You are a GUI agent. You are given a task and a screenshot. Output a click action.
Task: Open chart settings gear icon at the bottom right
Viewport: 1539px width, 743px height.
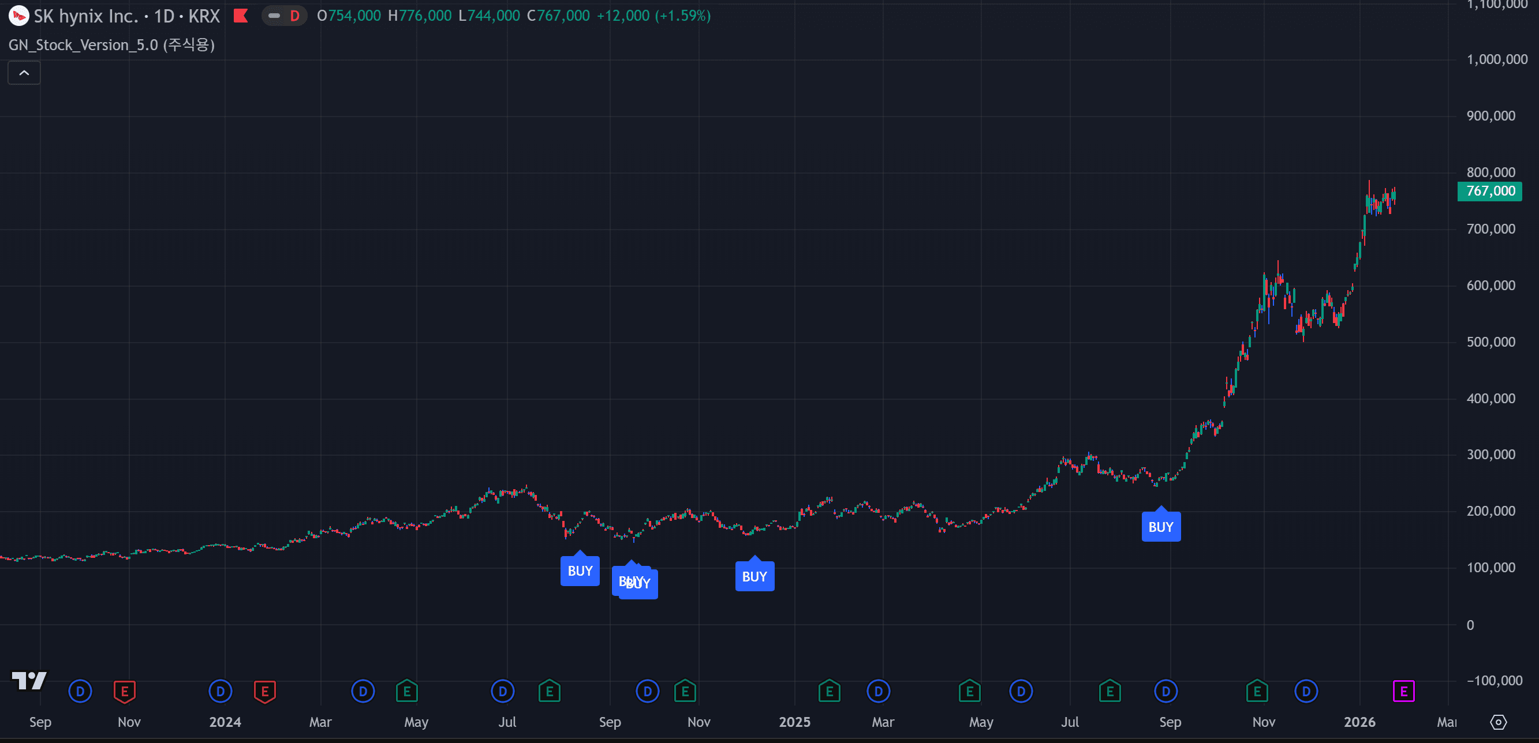[x=1498, y=722]
